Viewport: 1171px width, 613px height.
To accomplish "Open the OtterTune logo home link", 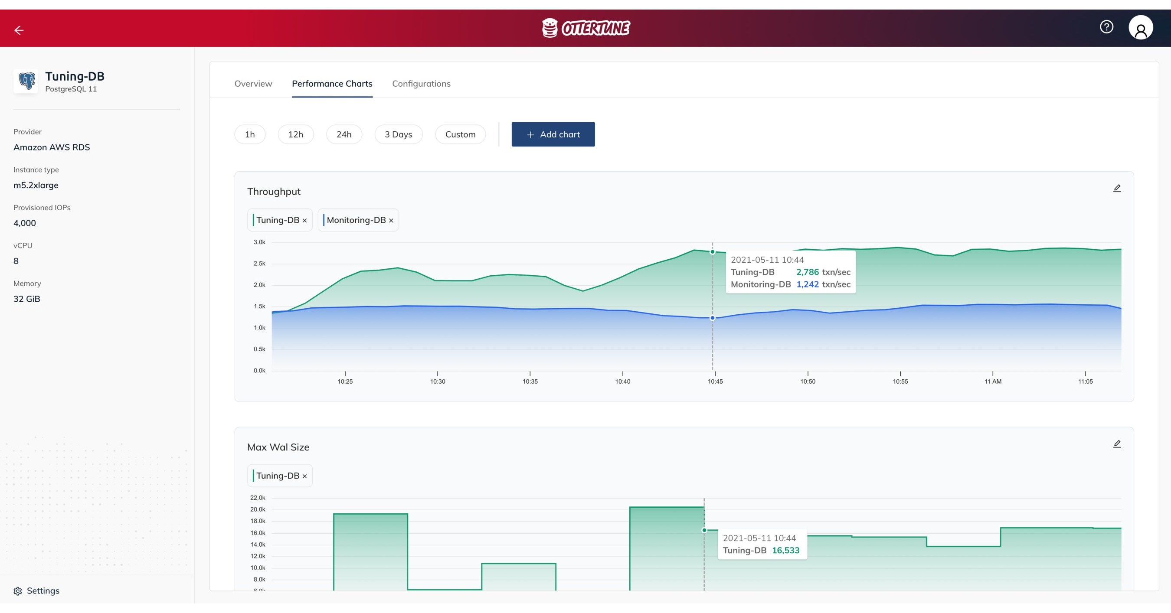I will click(x=585, y=28).
